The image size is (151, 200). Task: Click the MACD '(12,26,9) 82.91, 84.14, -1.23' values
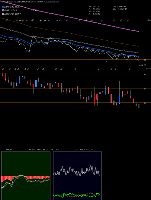41,150
